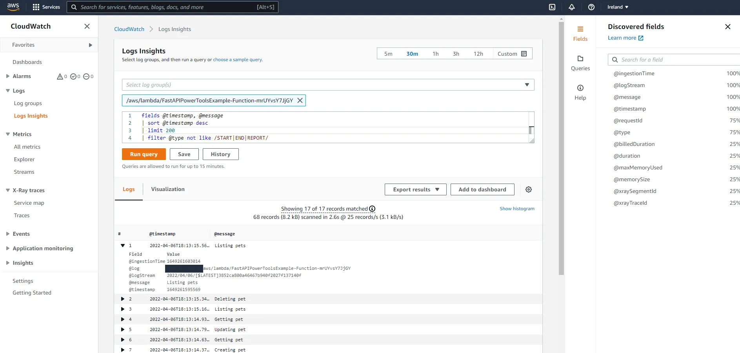Open query display settings via the gear icon
740x353 pixels.
coord(528,189)
